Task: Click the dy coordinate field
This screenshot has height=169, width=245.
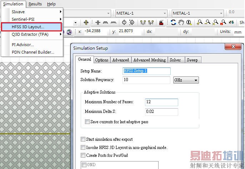Action: [204, 32]
